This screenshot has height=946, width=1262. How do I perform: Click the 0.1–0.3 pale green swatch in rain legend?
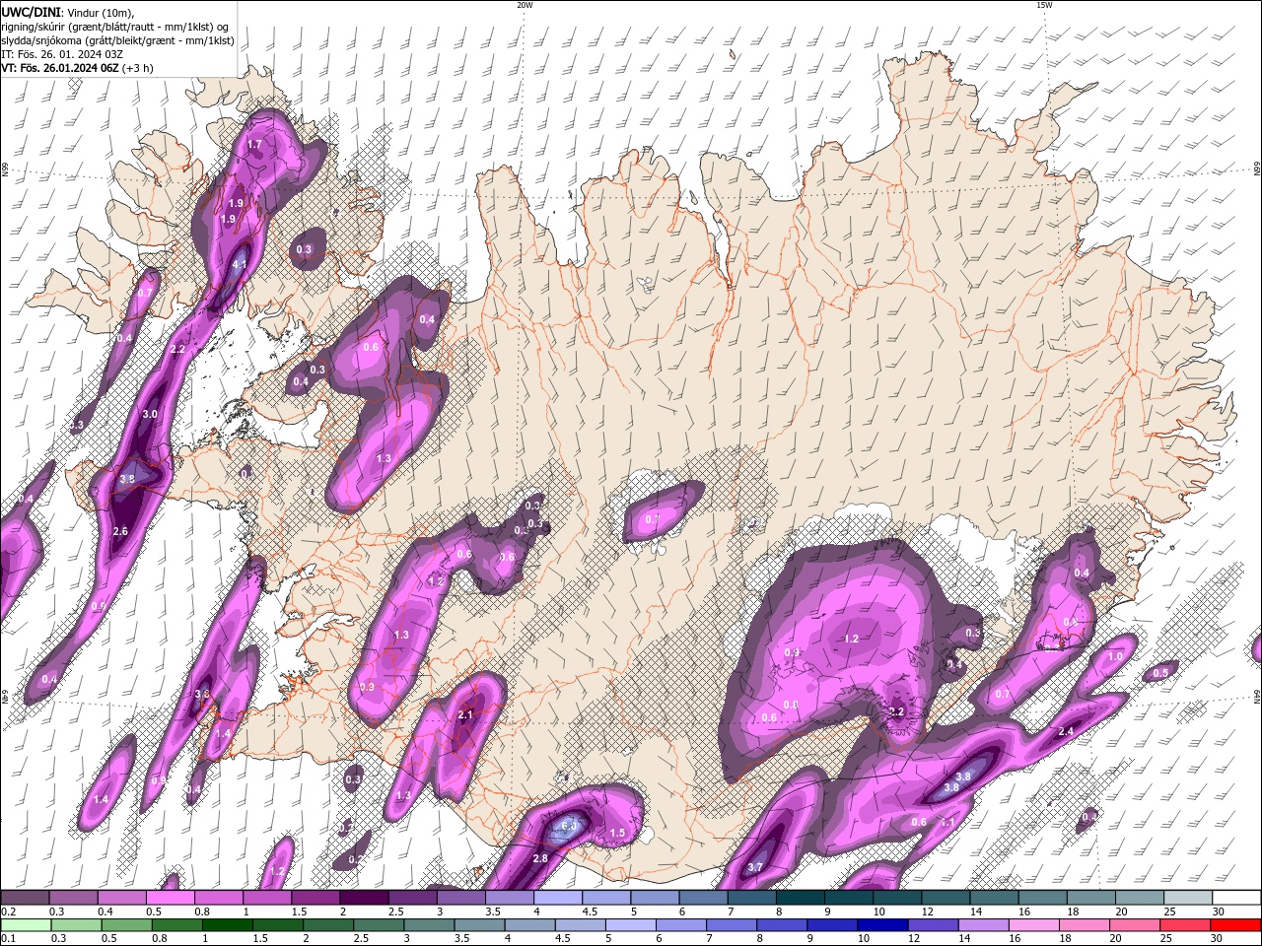(x=25, y=924)
